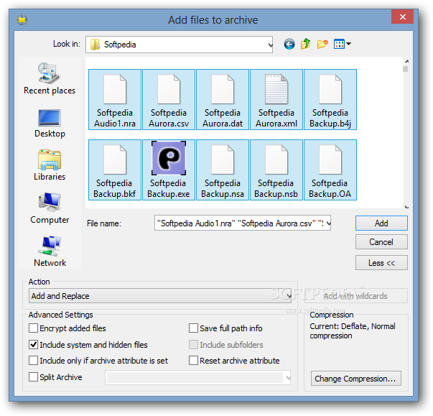The height and width of the screenshot is (416, 433).
Task: Open Network location in sidebar
Action: point(50,251)
